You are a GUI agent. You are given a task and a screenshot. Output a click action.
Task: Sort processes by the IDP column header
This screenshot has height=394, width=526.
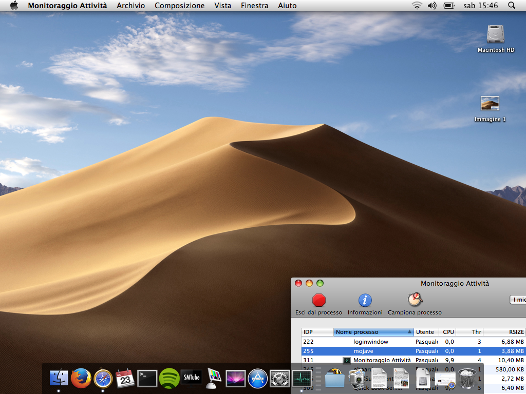click(x=317, y=332)
